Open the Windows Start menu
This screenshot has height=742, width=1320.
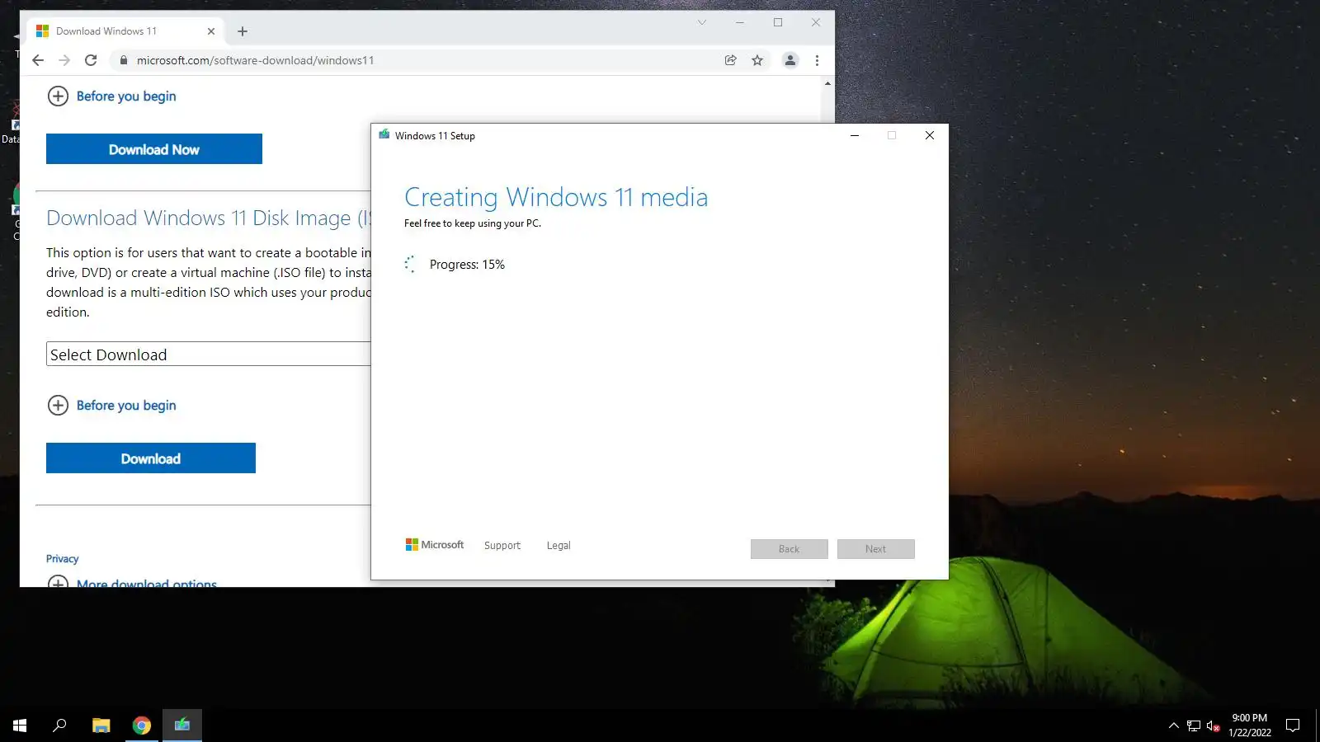20,726
